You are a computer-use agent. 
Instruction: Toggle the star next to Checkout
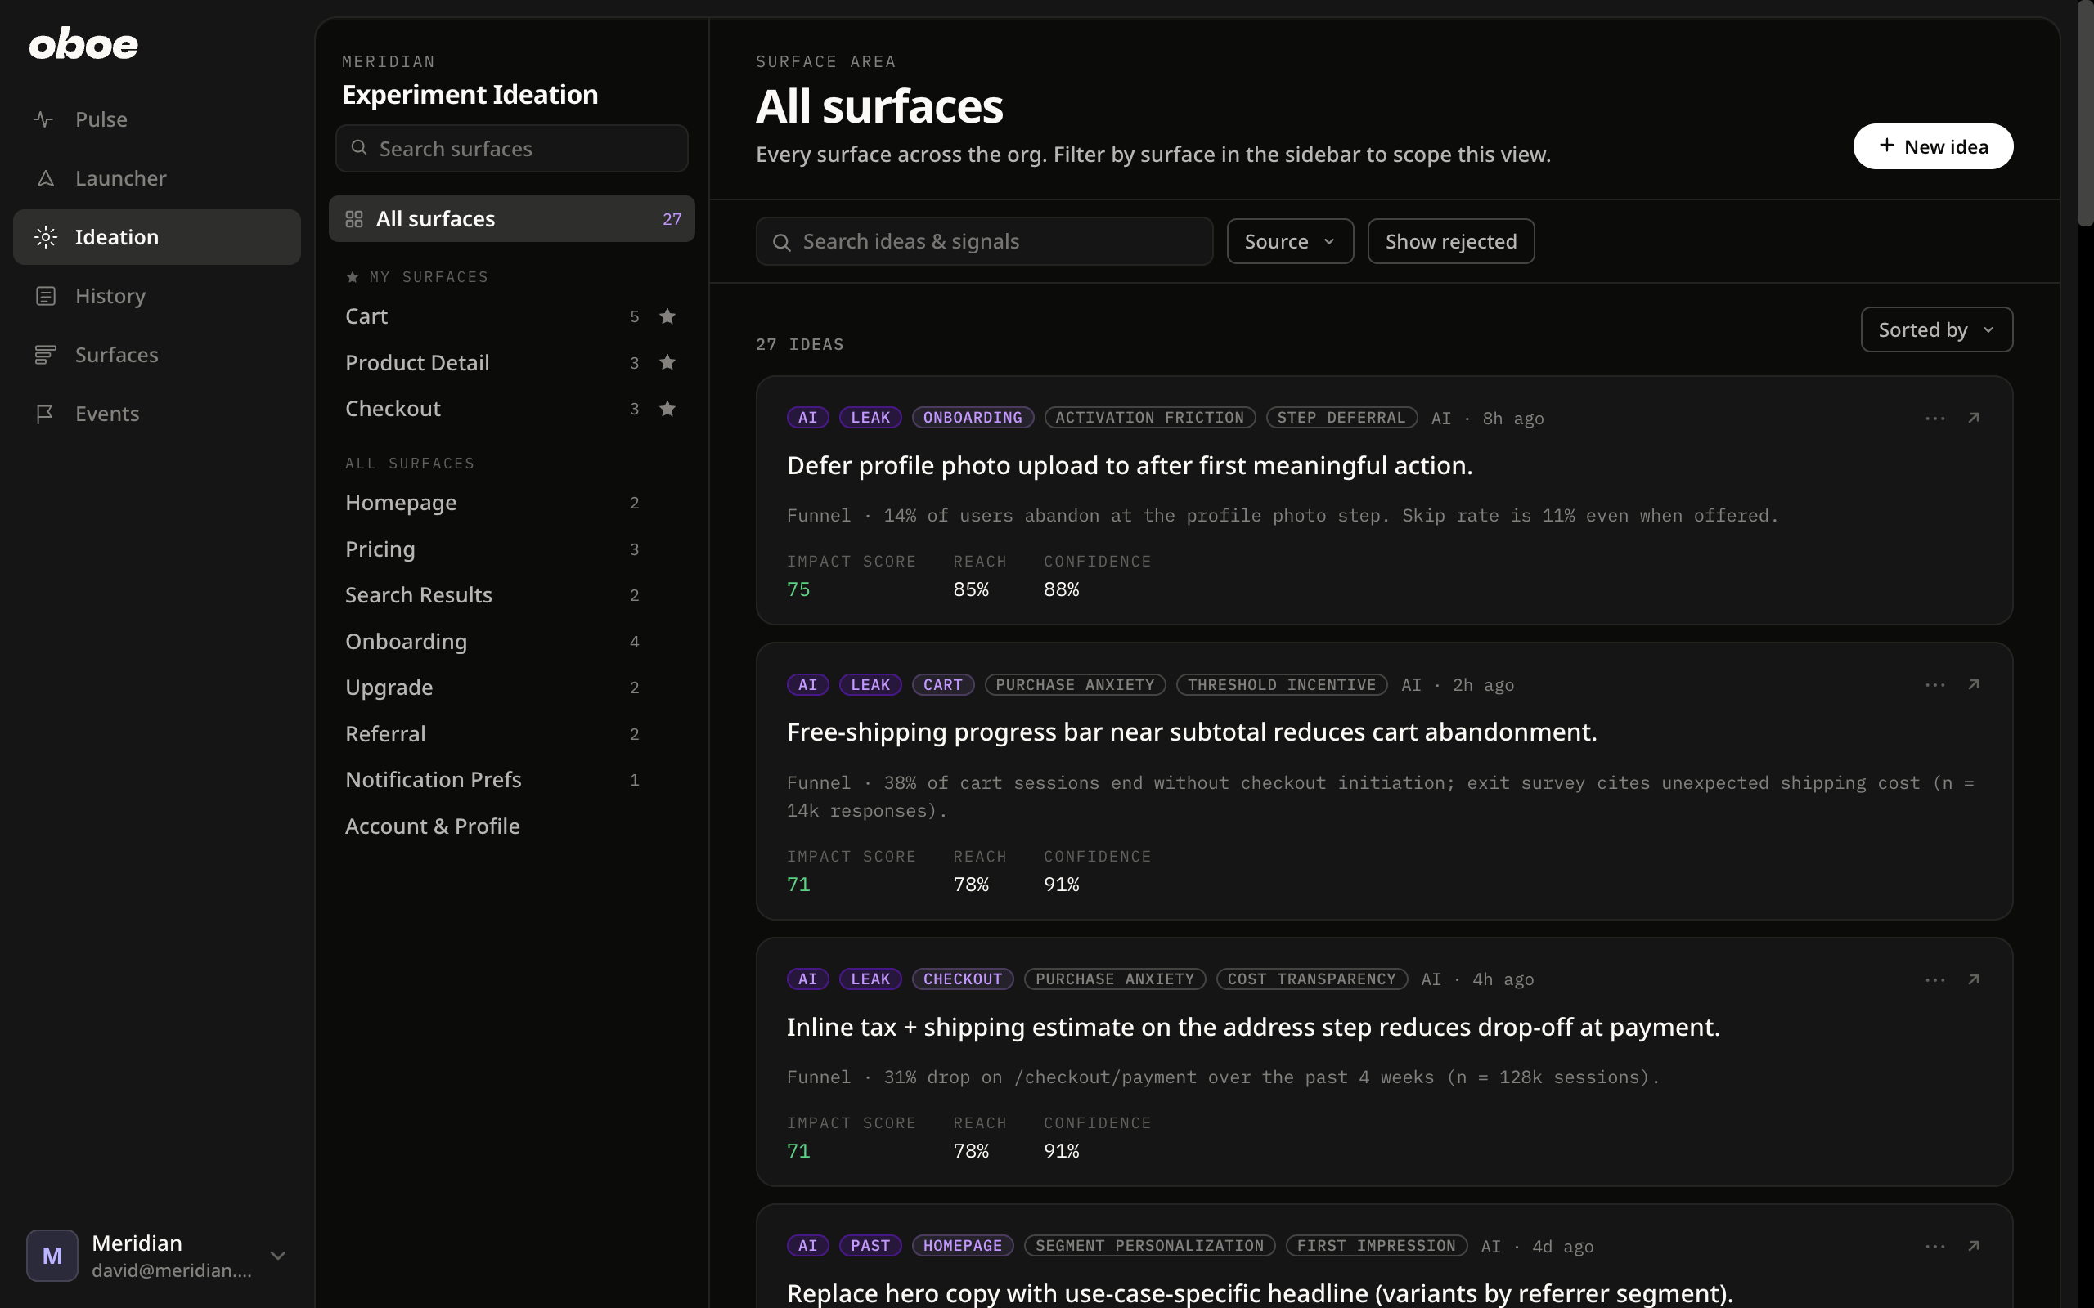667,408
